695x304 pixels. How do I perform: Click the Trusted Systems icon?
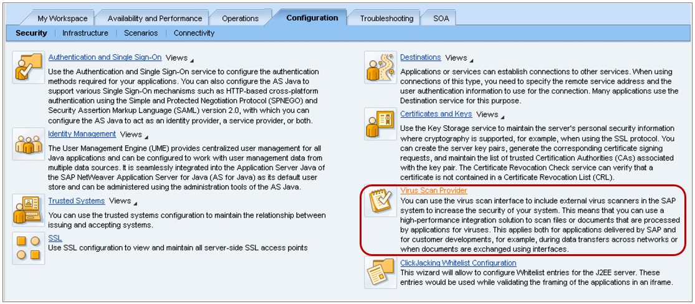point(28,210)
